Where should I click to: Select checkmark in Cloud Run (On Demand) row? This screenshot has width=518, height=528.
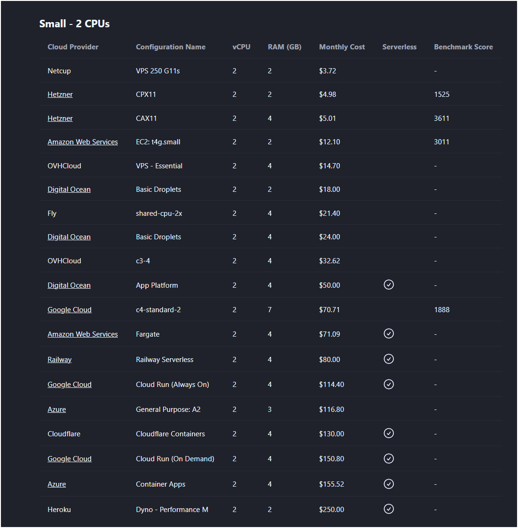(x=389, y=458)
